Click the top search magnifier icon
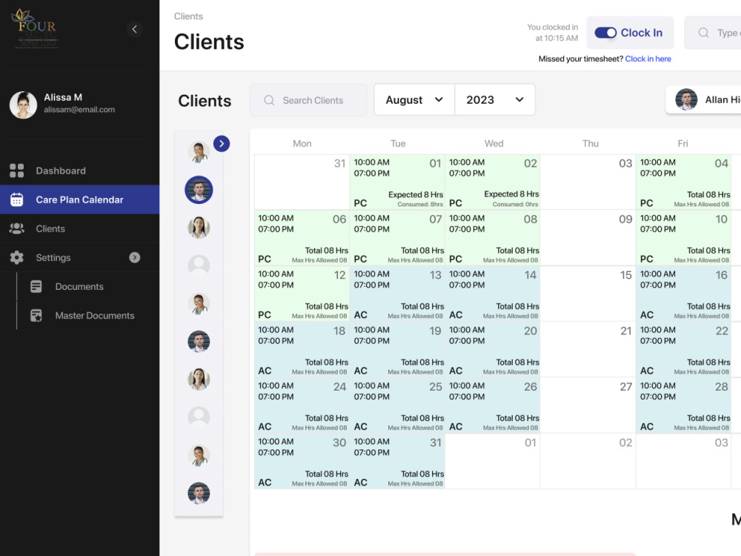The height and width of the screenshot is (556, 741). [x=703, y=33]
